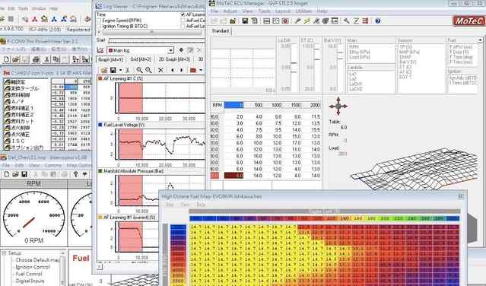Enable the Engine Speed (RPM) checkbox
Viewport: 486px width, 286px height.
point(99,21)
